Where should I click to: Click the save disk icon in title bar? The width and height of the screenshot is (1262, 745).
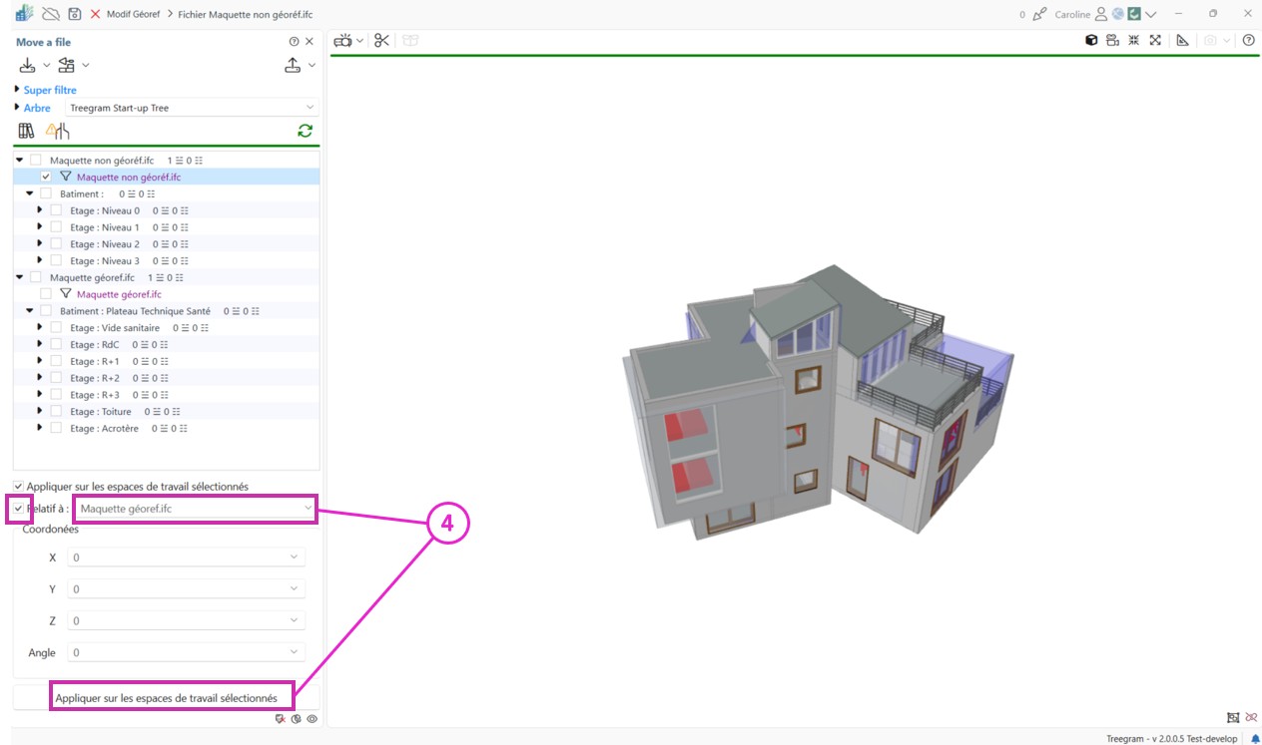(x=74, y=14)
